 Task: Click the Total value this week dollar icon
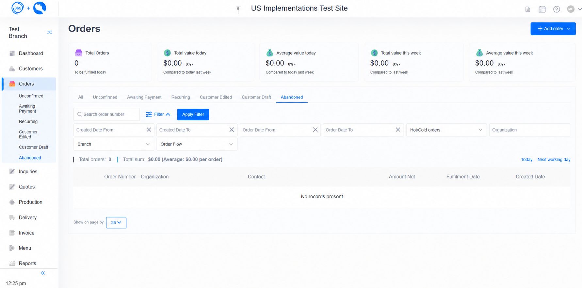374,53
